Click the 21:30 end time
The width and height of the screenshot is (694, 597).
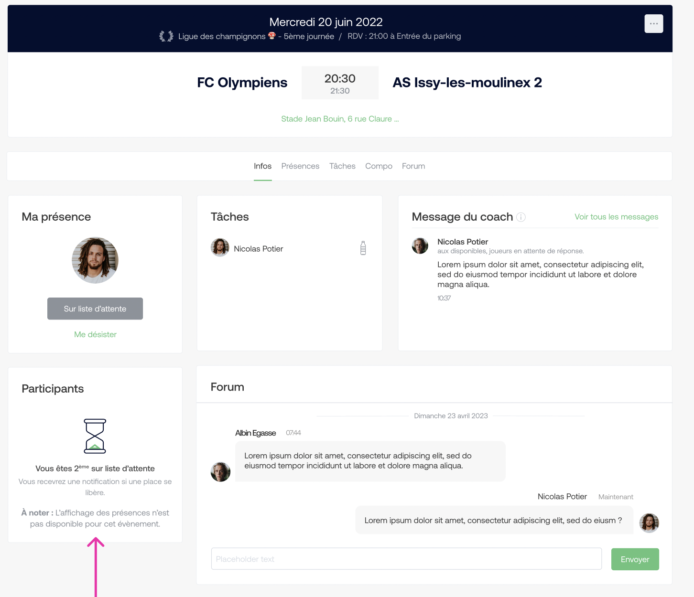(340, 91)
